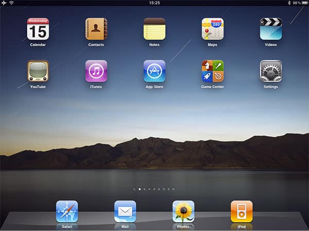Viewport: 309px width, 231px height.
Task: Launch Safari from the dock
Action: pos(67,211)
